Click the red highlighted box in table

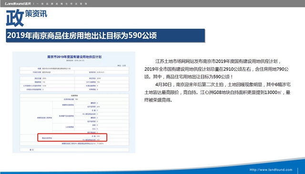(x=72, y=137)
